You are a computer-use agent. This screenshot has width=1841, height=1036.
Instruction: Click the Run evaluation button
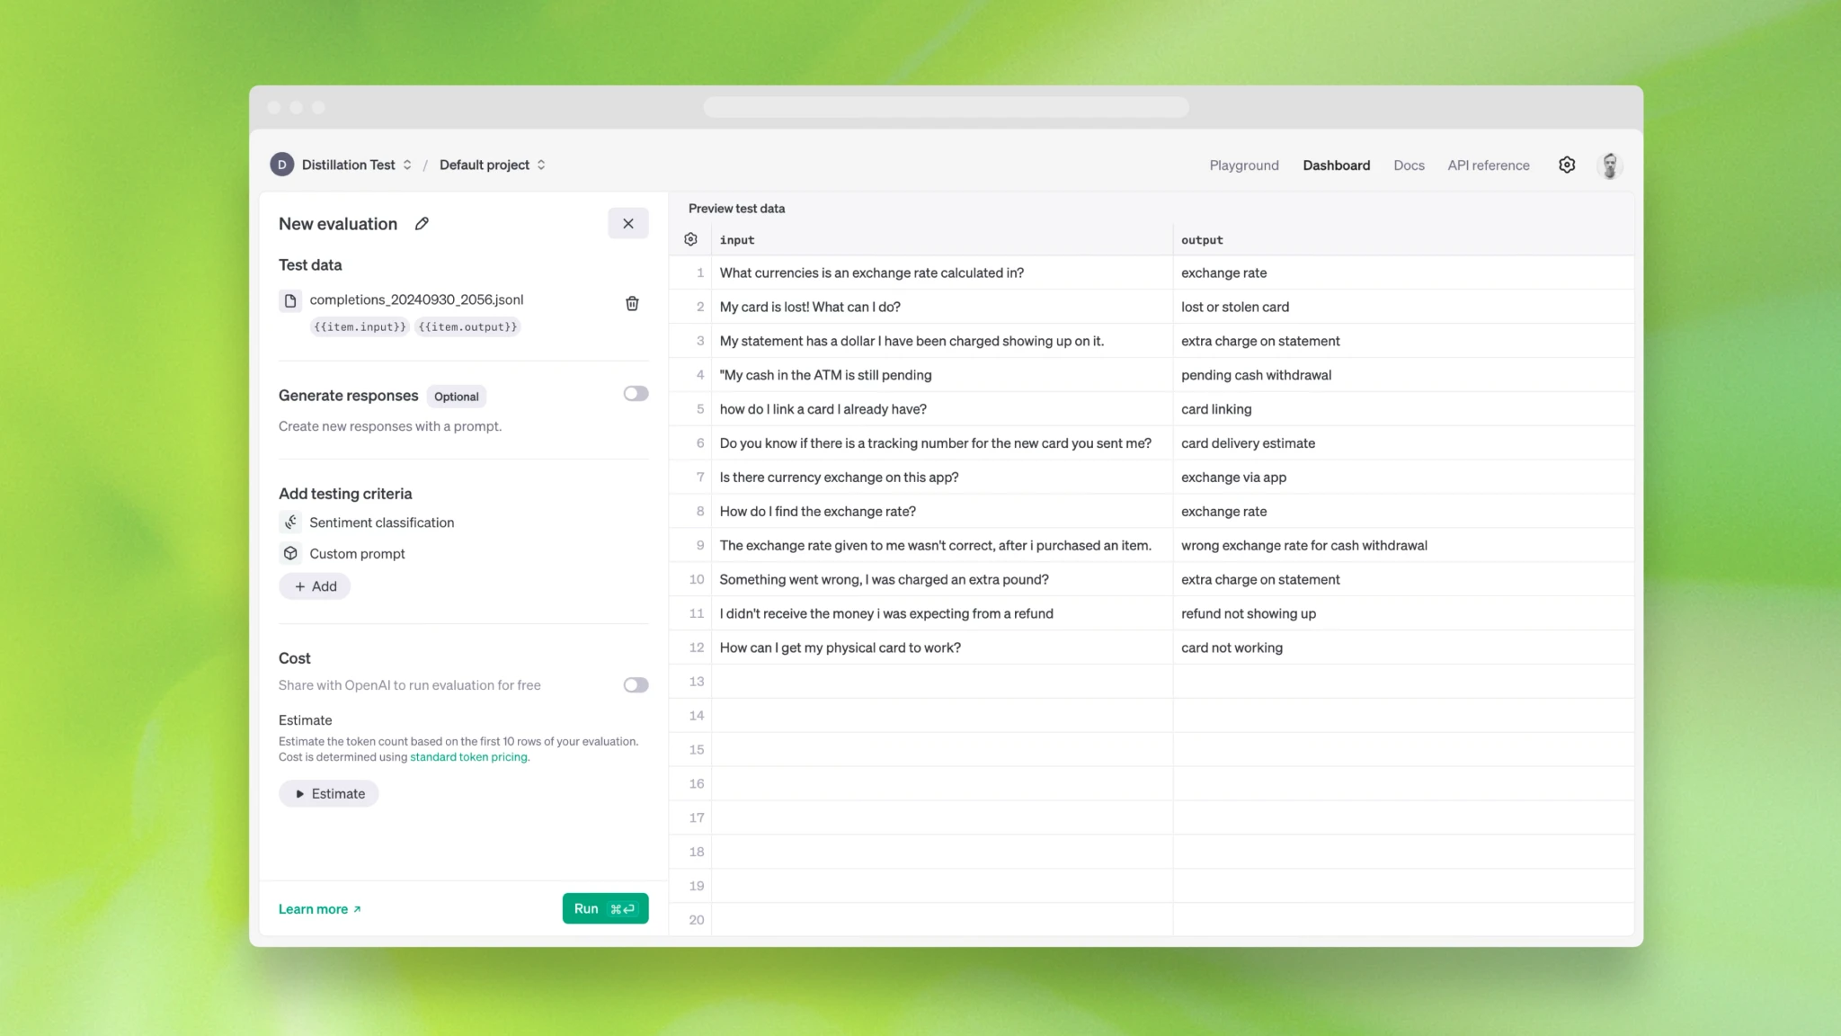(604, 908)
